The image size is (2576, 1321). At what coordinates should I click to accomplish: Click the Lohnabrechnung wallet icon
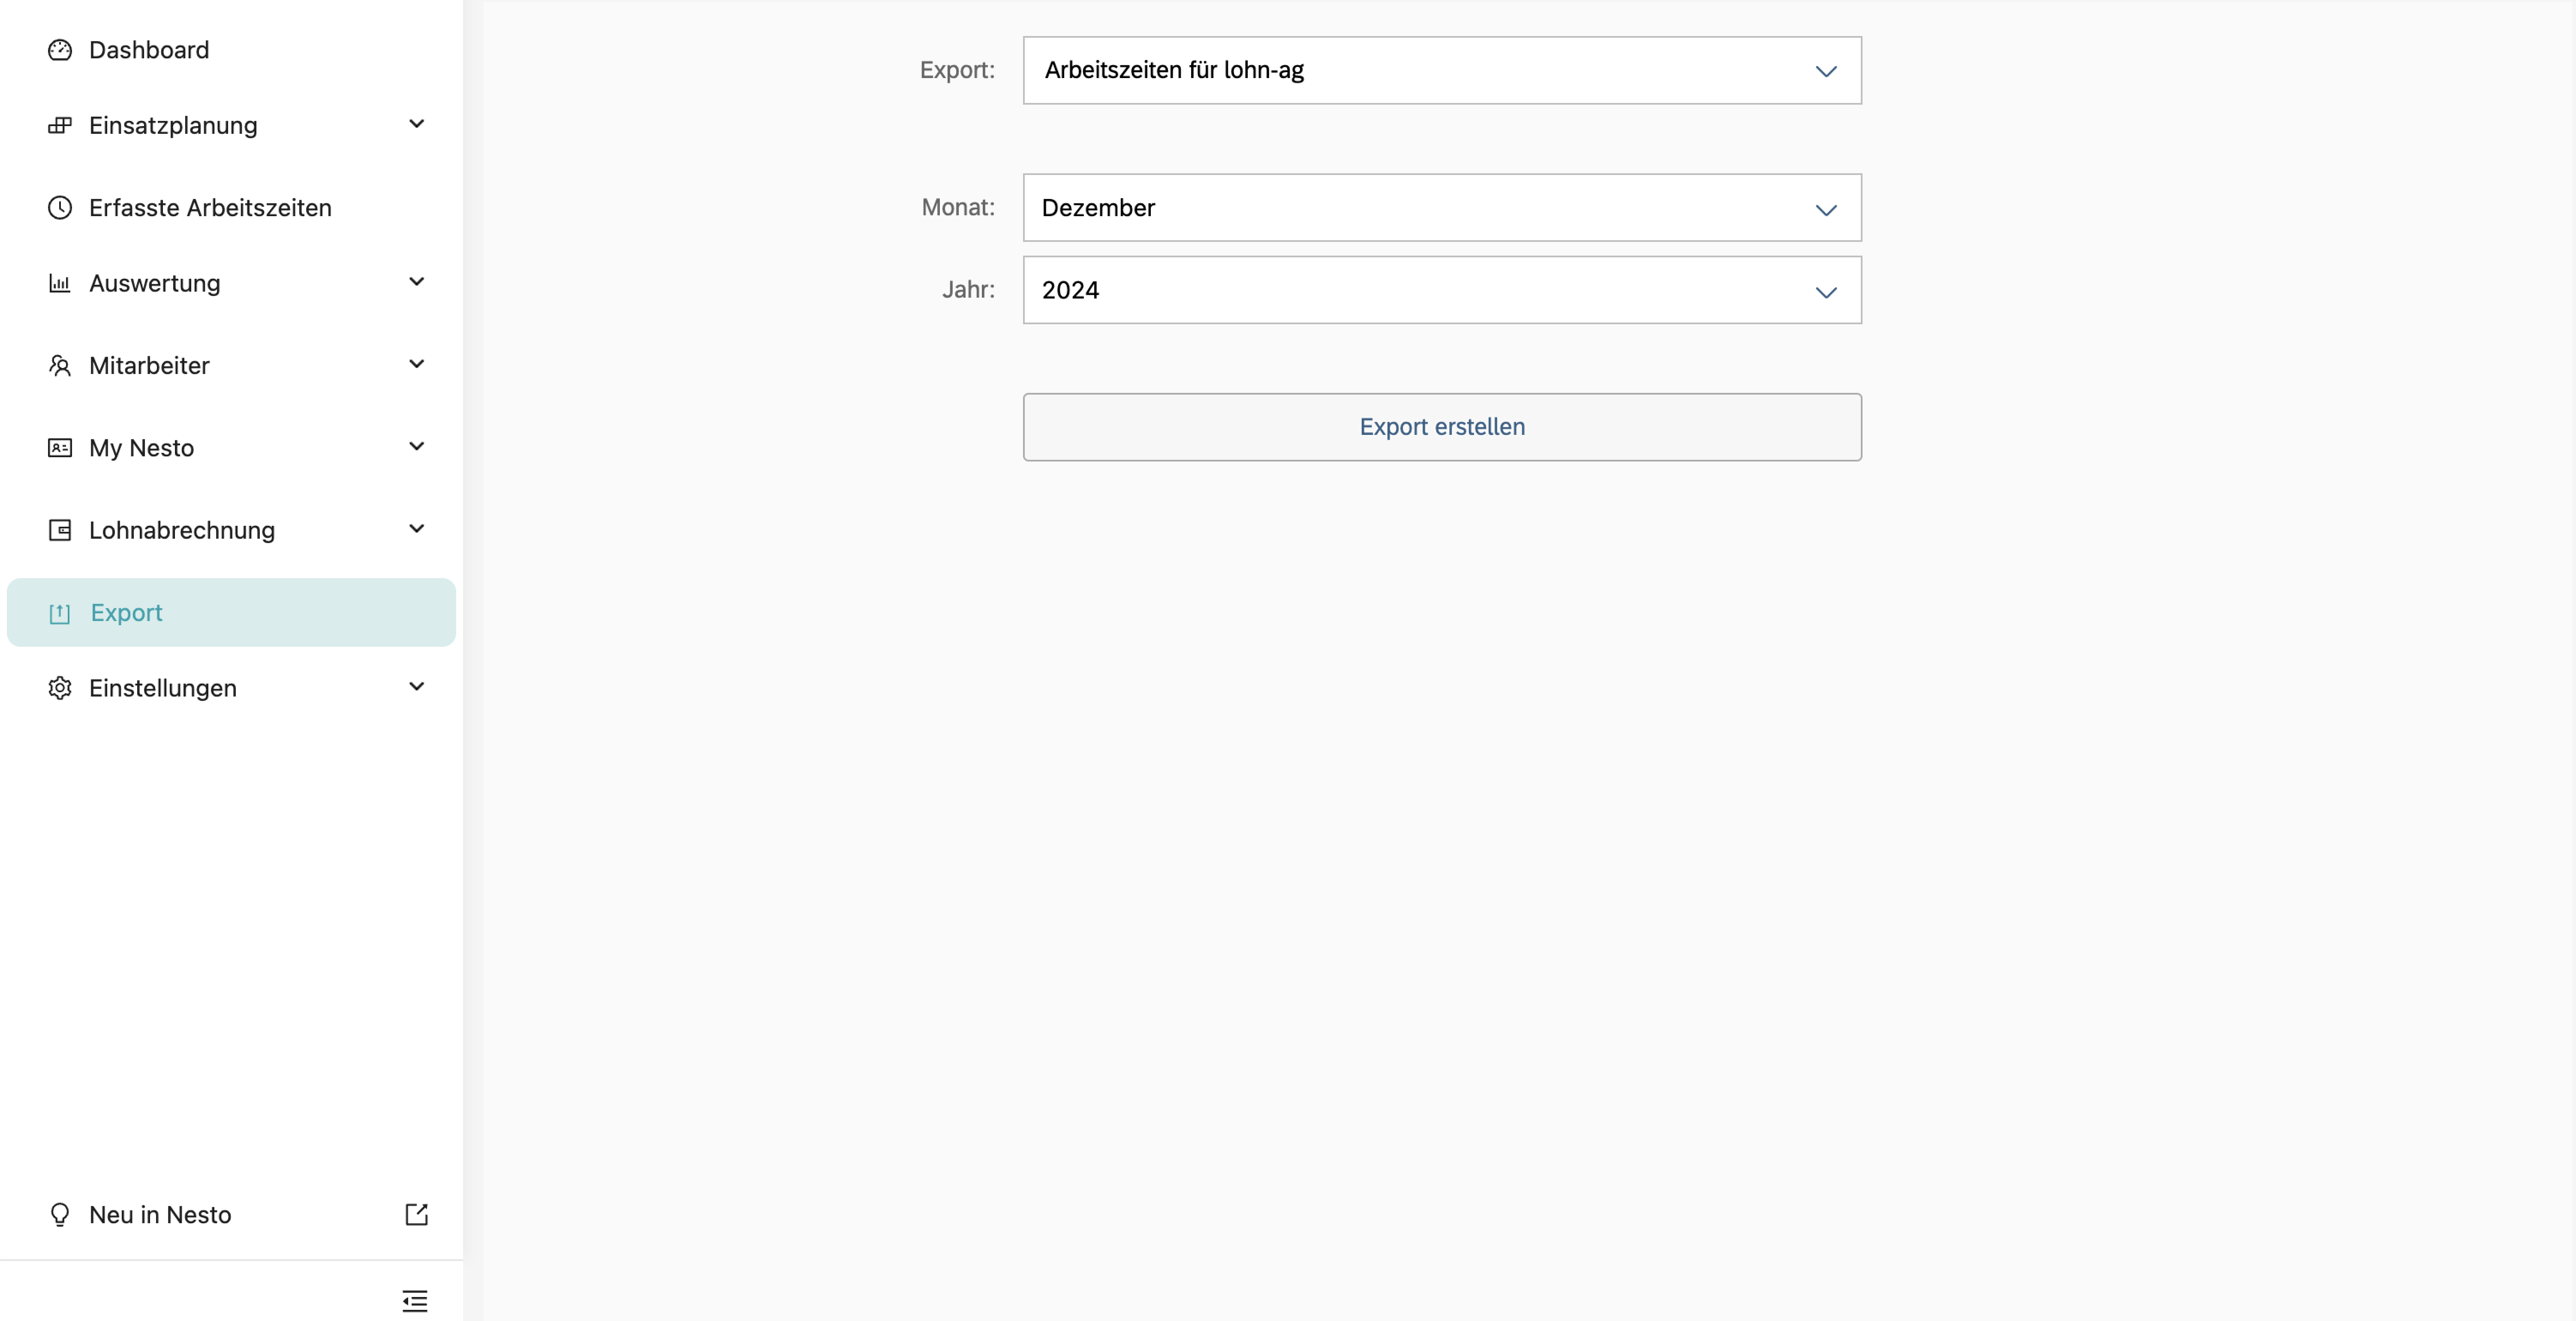pos(60,530)
